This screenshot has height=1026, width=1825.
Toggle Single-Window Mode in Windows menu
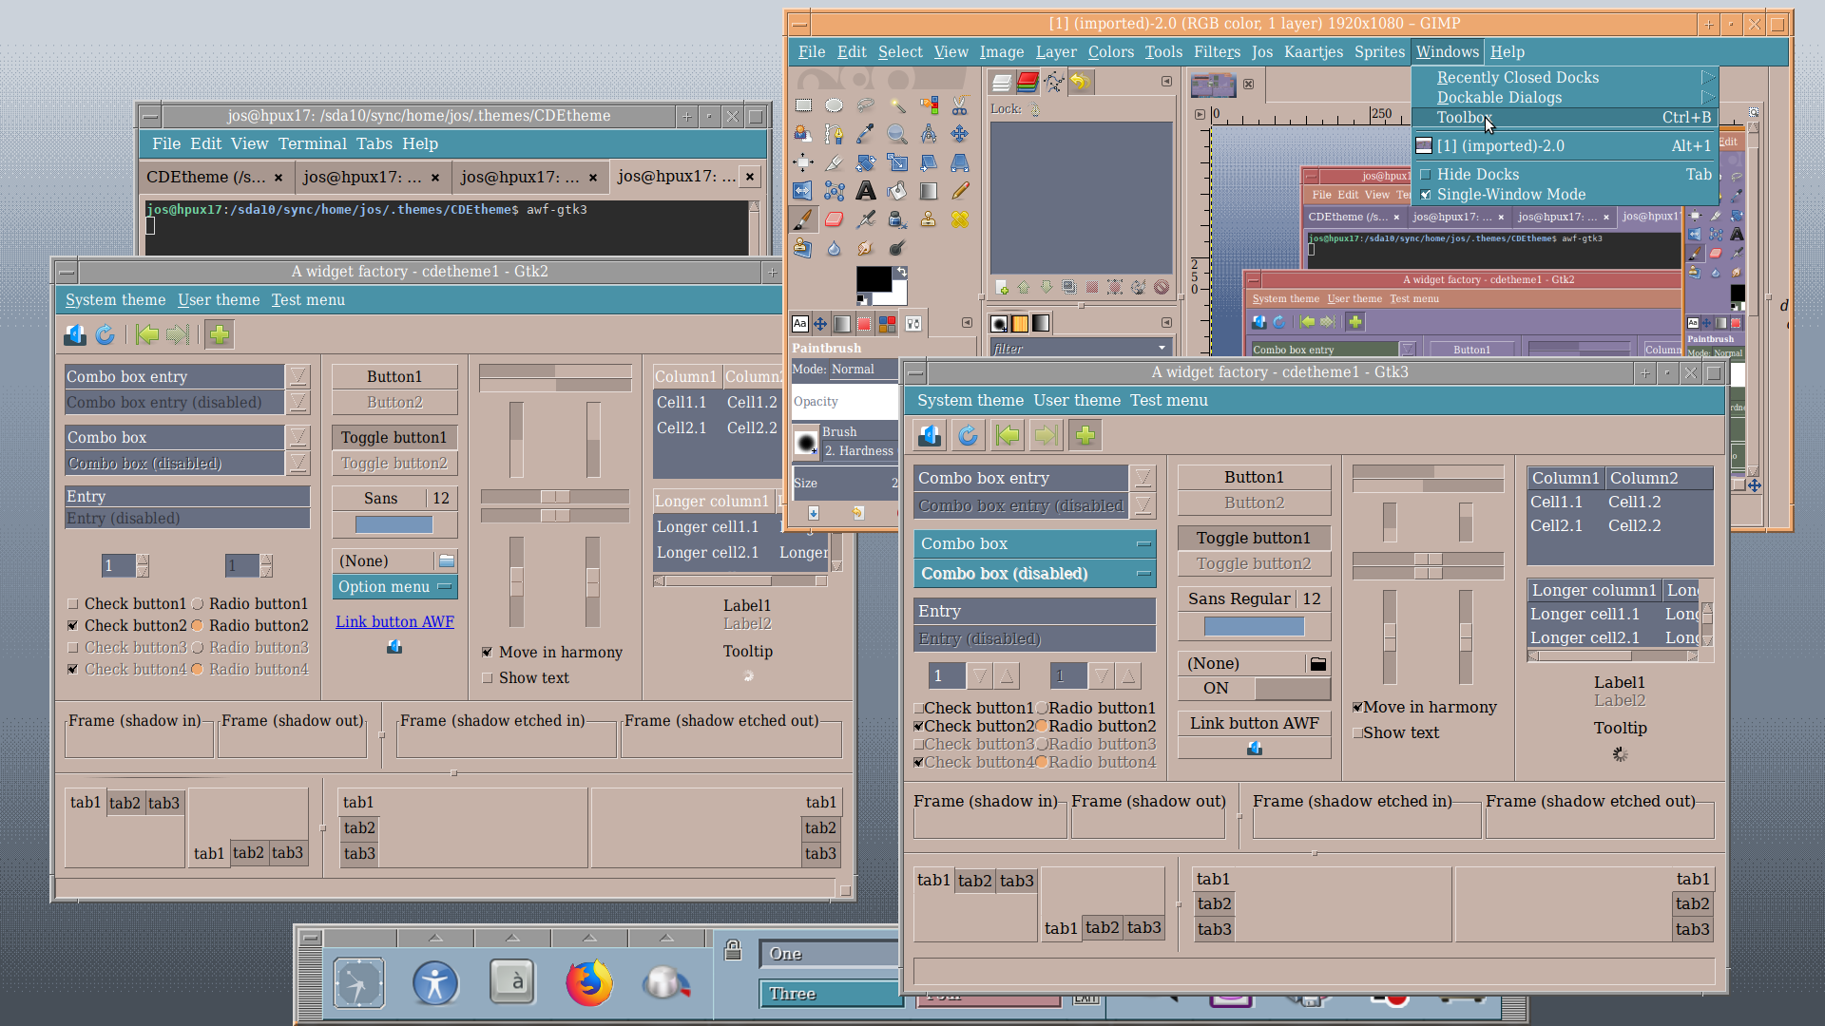coord(1565,195)
